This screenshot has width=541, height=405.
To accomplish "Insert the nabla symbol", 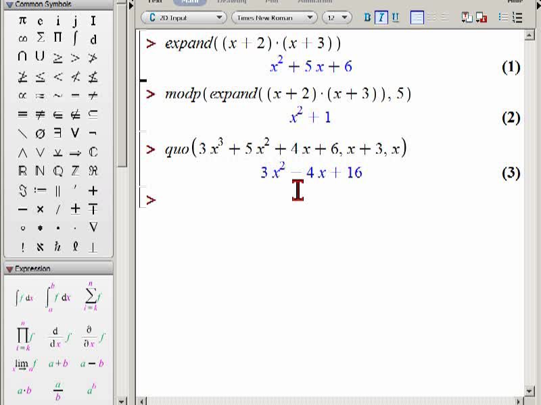I will (x=93, y=227).
